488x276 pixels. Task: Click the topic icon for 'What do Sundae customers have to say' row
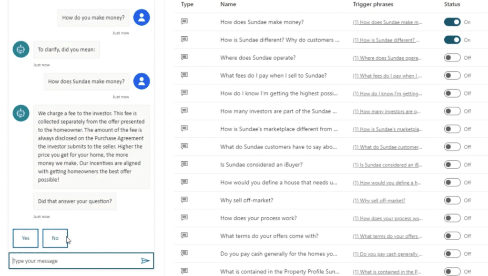coord(184,146)
